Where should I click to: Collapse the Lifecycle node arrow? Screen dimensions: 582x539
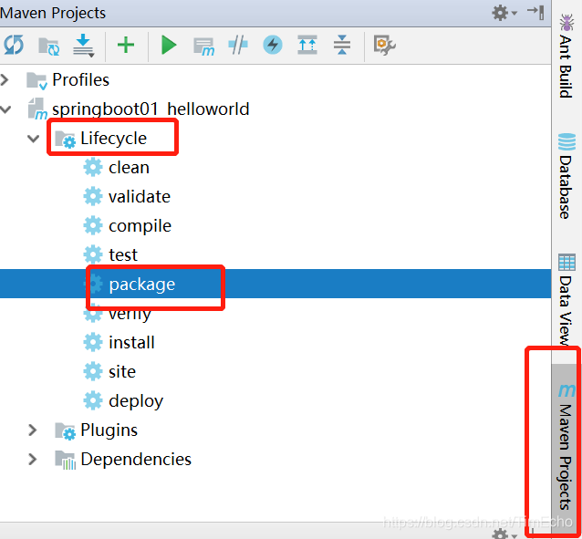click(x=34, y=139)
